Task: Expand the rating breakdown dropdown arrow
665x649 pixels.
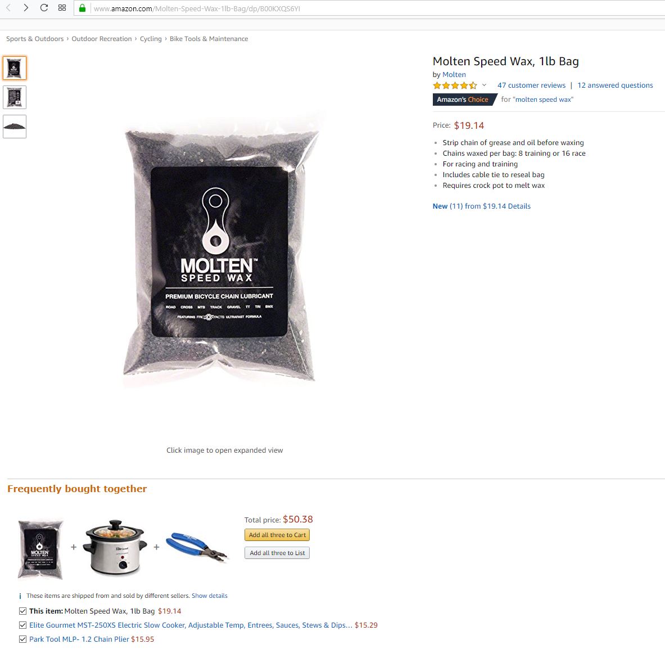Action: [484, 85]
